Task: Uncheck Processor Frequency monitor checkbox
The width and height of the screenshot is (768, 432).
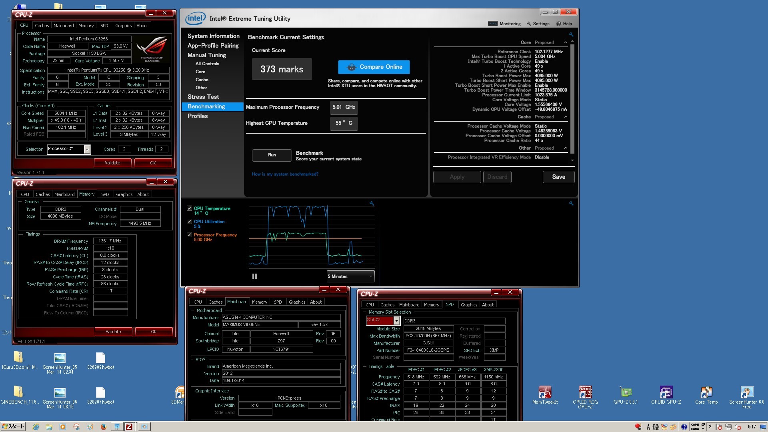Action: [189, 235]
